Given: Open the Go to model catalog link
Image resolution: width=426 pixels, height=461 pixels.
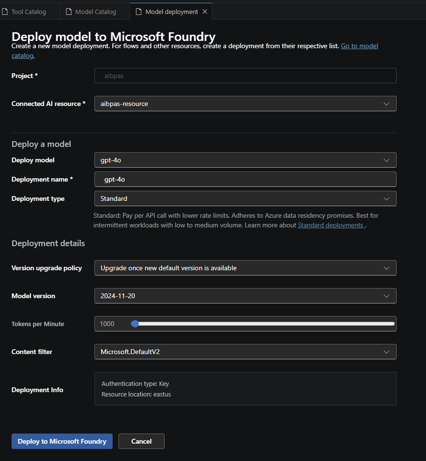Looking at the screenshot, I should [x=359, y=46].
